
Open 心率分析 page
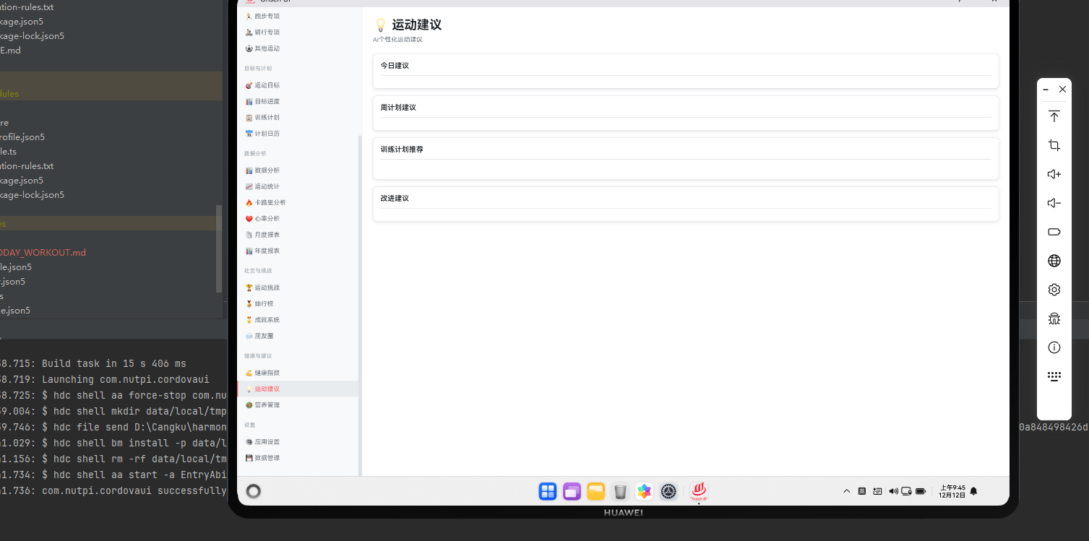pyautogui.click(x=298, y=219)
